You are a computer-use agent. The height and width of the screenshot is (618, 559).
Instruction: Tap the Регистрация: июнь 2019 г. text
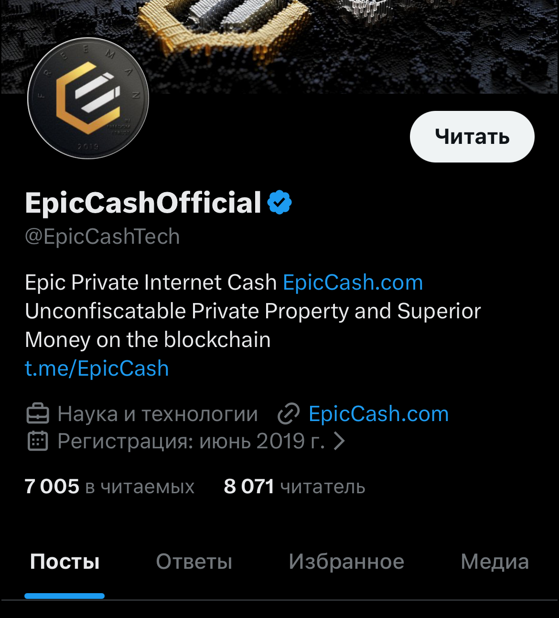191,441
